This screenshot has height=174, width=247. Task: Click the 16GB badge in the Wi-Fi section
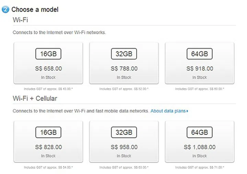[48, 54]
